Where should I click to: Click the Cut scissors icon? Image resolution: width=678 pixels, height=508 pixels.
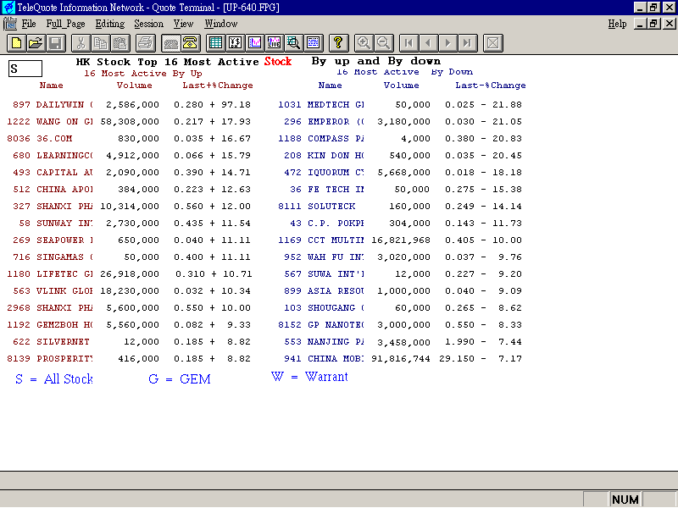(x=81, y=43)
